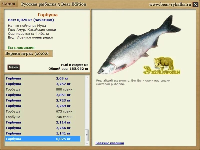
Task: Select the Горбуша 3,114 кг row
Action: click(x=43, y=122)
